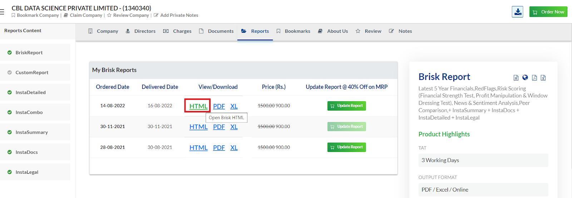572x198 pixels.
Task: Click the document icon beside Brisk Report
Action: tap(516, 78)
